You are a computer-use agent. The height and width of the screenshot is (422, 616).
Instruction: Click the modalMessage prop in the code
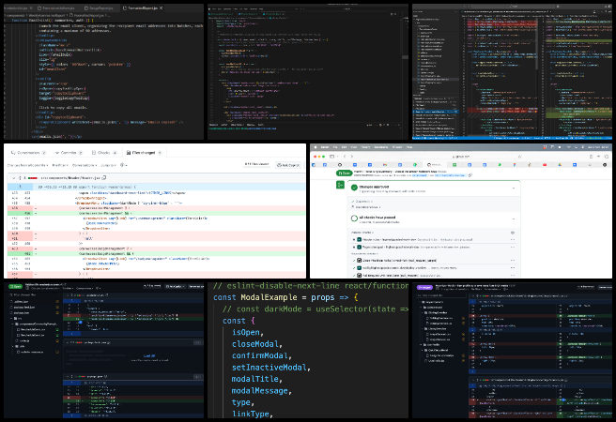[260, 391]
